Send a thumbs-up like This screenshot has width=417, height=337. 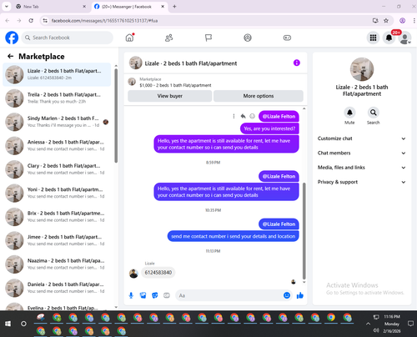click(300, 295)
